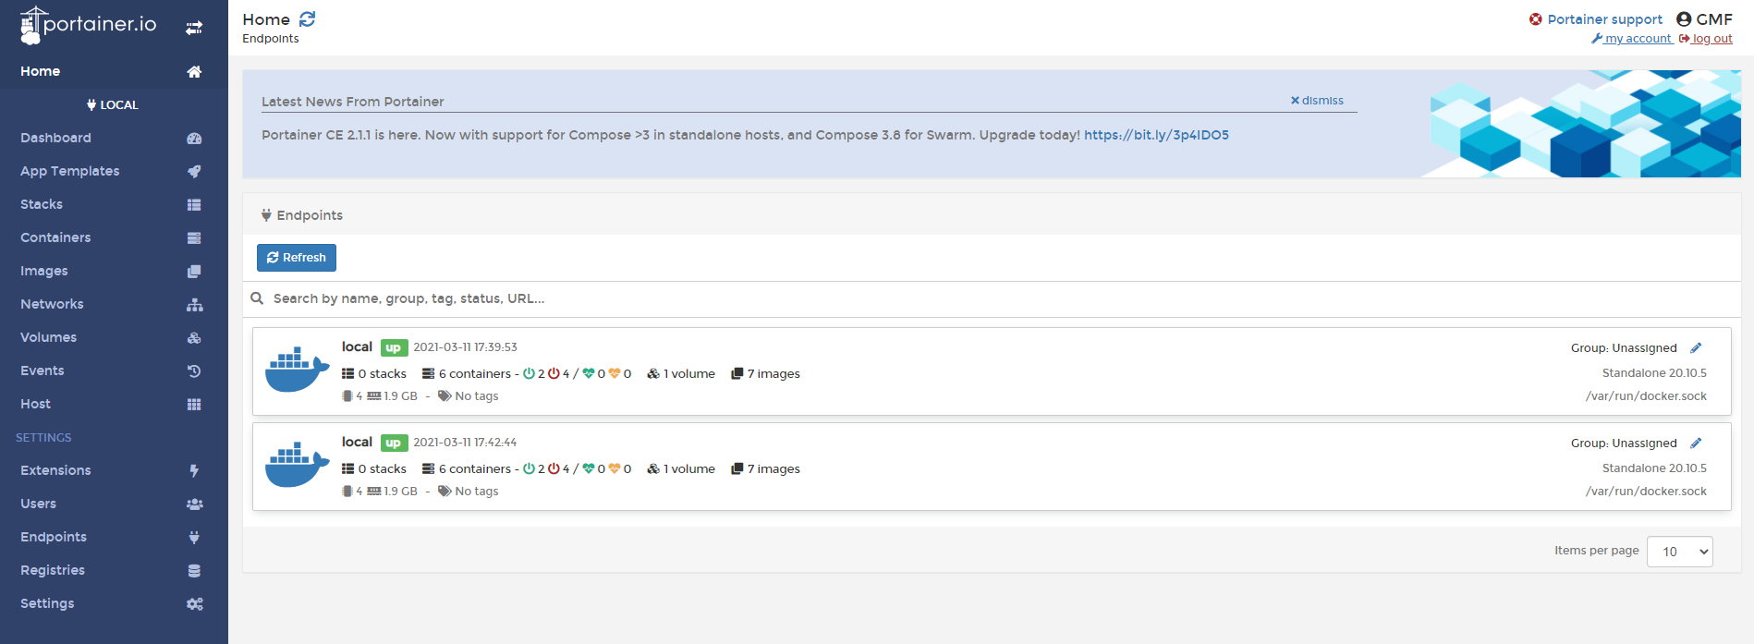
Task: Open the bit.ly upgrade link
Action: coord(1156,135)
